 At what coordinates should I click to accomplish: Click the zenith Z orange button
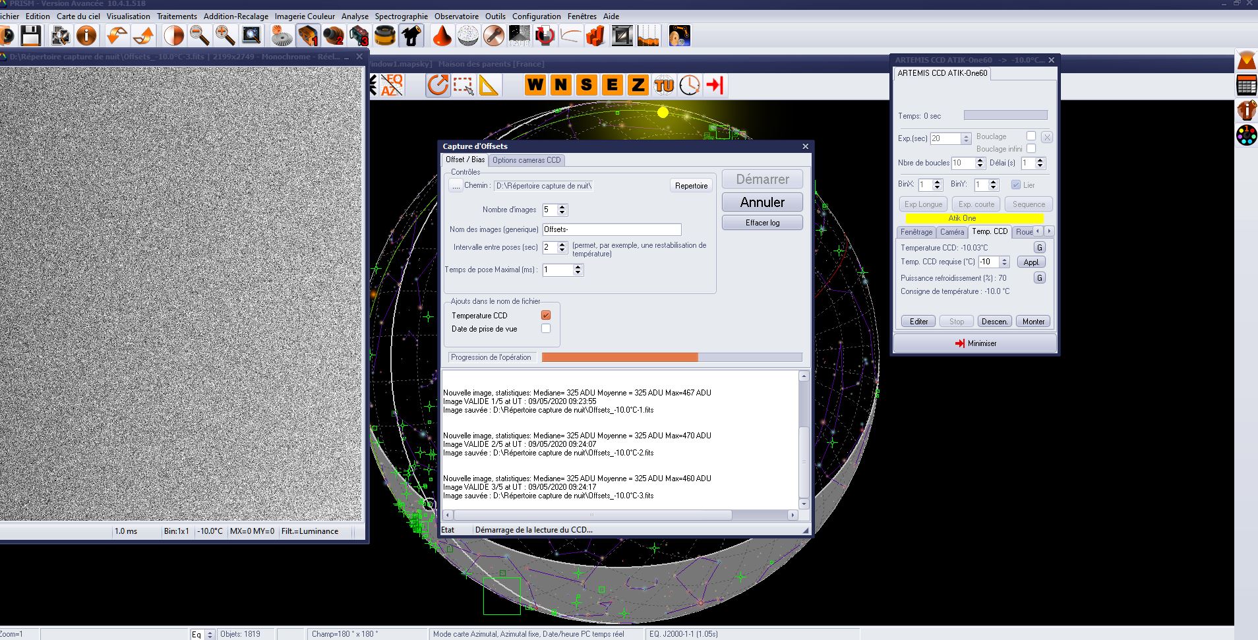638,85
